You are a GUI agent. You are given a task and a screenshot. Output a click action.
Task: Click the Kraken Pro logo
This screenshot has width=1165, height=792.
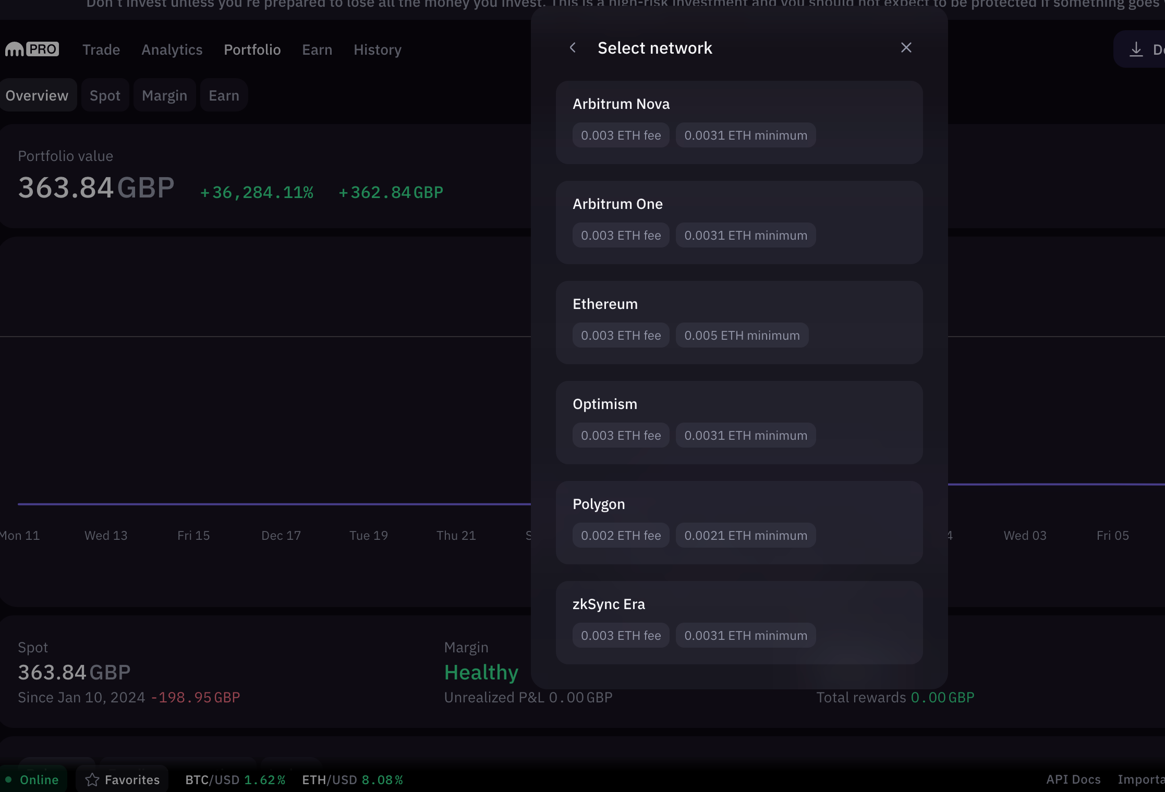click(x=32, y=49)
